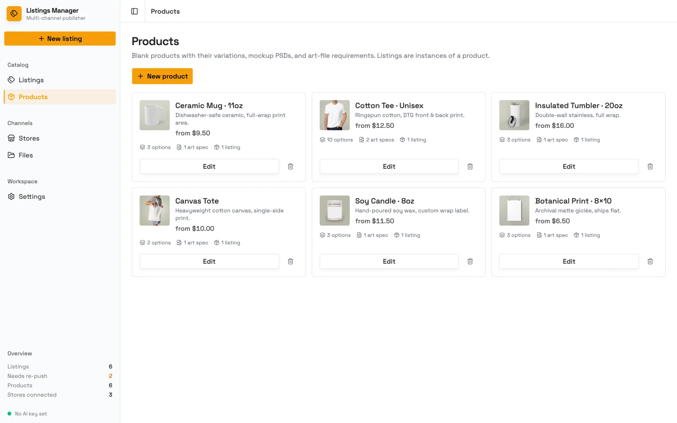
Task: Delete the Cotton Tee product
Action: [470, 166]
